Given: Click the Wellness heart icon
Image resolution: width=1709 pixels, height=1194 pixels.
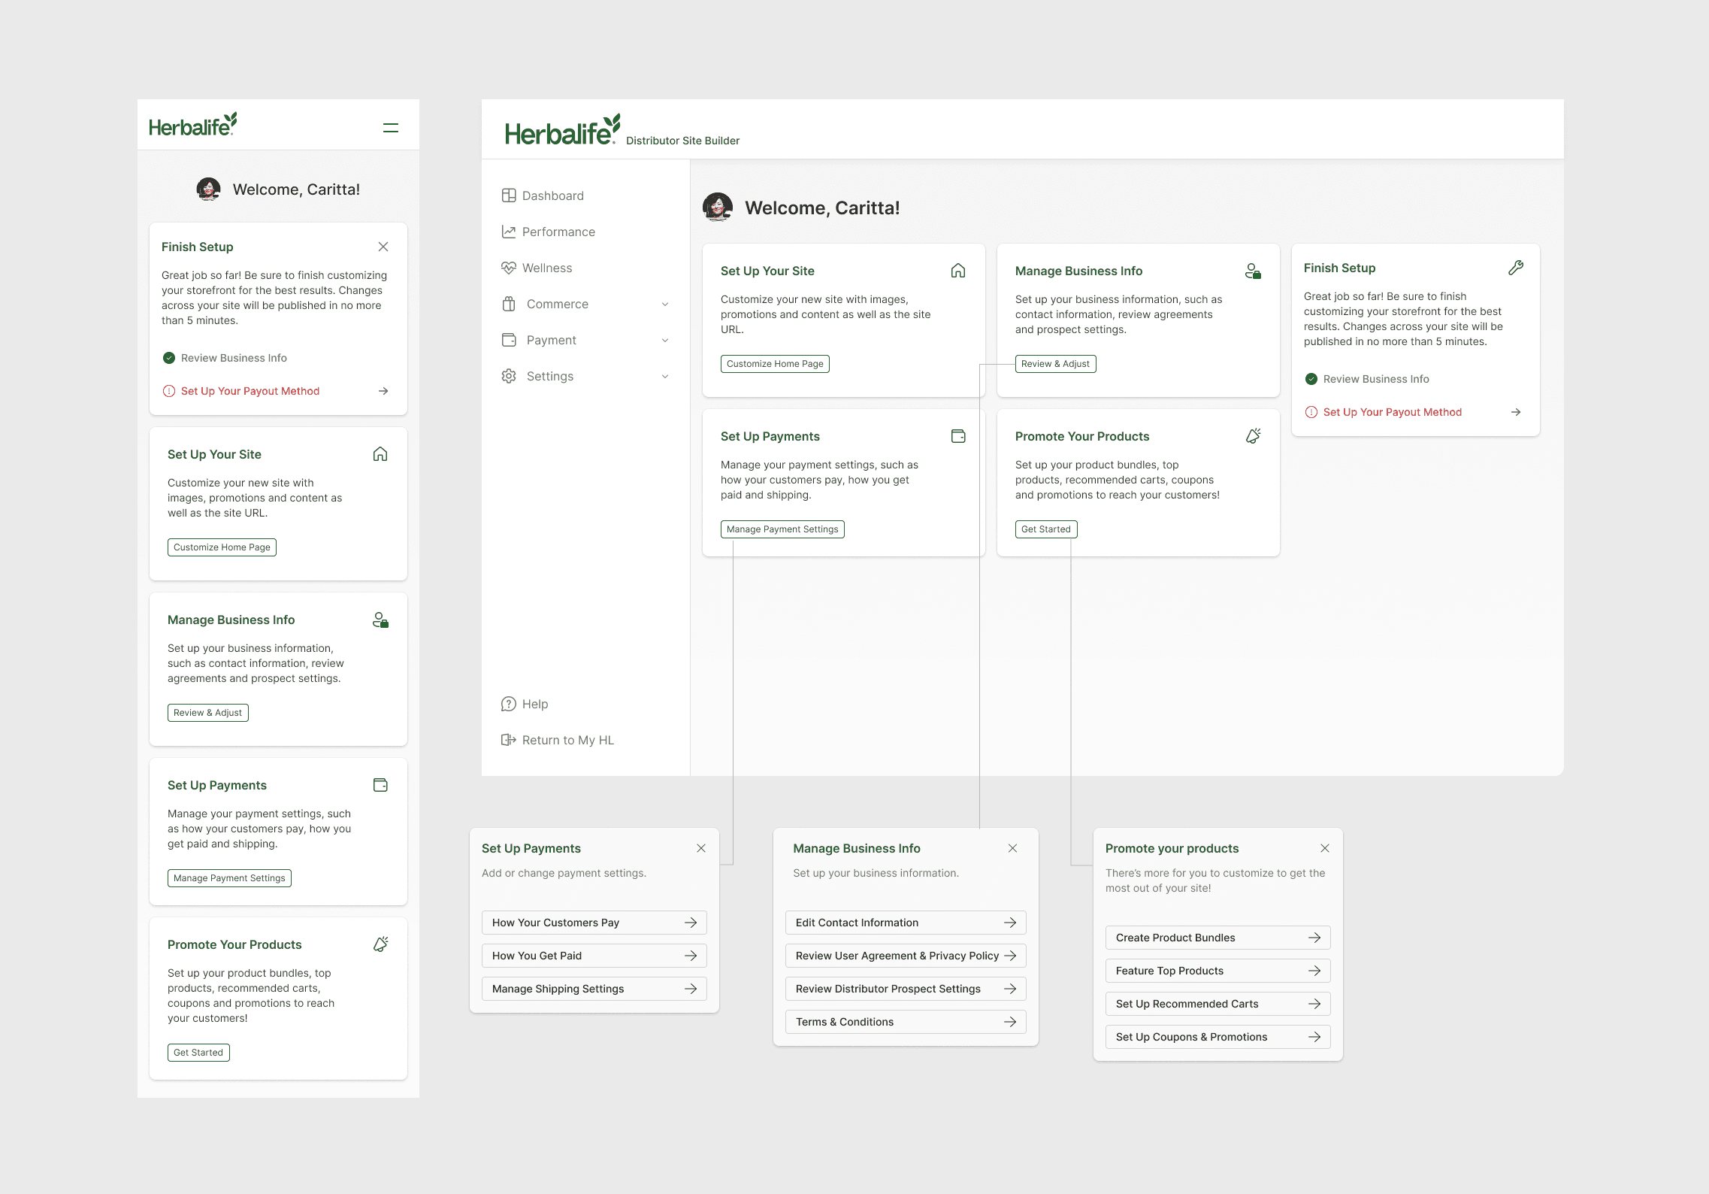Looking at the screenshot, I should point(509,268).
